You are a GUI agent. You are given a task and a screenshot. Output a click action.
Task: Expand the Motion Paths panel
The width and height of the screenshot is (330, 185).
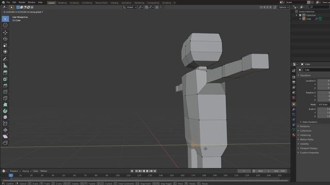[x=306, y=139]
